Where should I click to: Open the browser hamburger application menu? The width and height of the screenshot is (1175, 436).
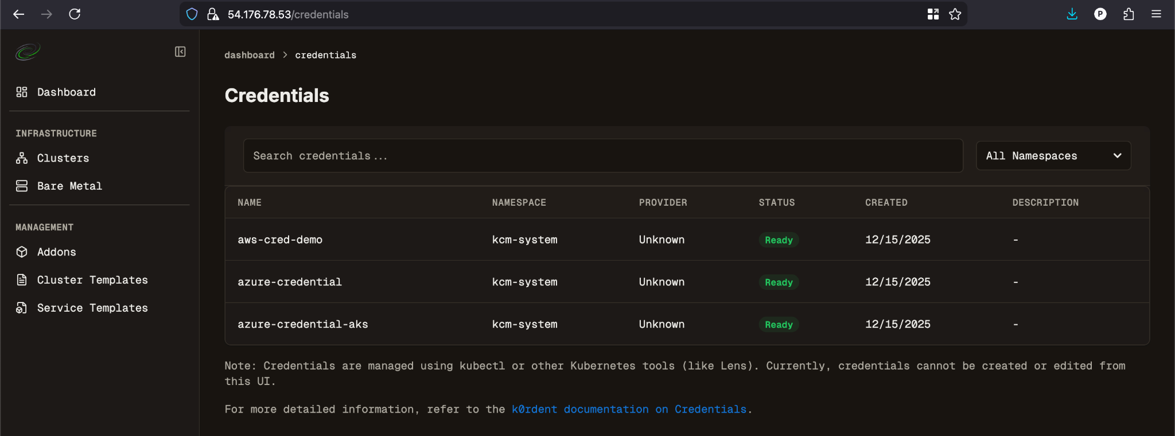[x=1156, y=14]
